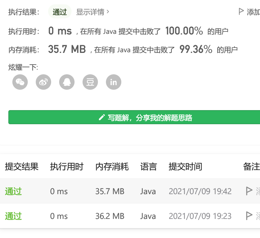Share result via Weibo icon

click(43, 82)
